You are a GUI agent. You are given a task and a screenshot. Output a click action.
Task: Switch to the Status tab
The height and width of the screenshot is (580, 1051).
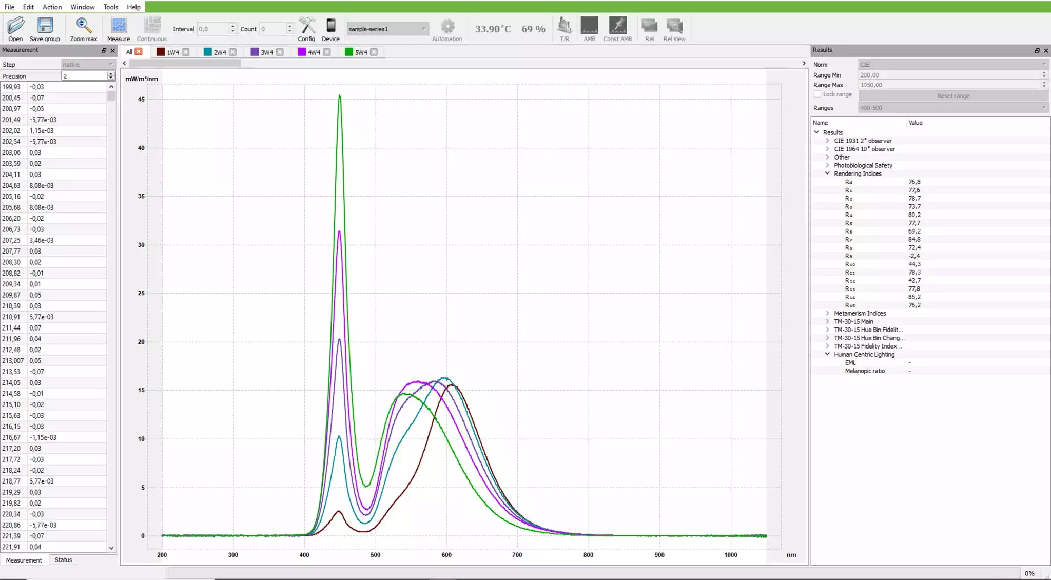[63, 559]
